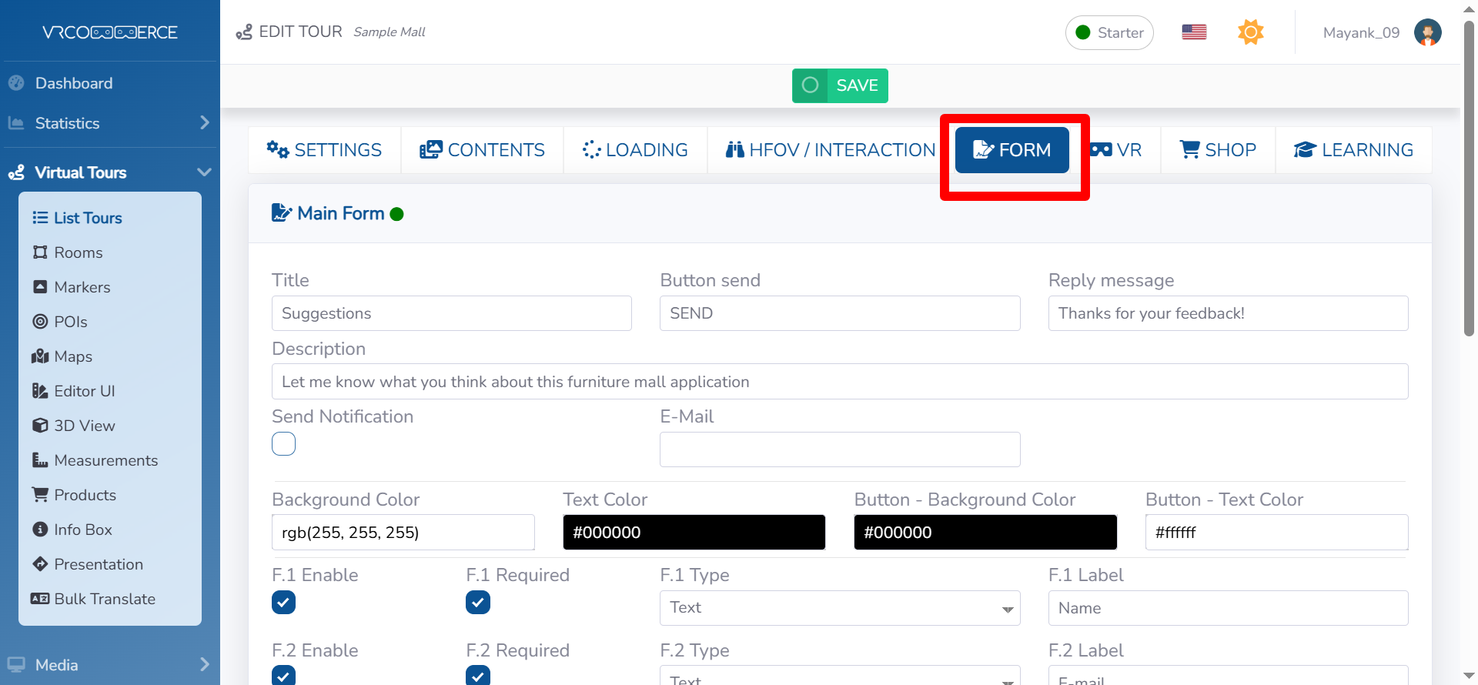Uncheck the F.1 Required checkbox
The width and height of the screenshot is (1478, 685).
click(477, 603)
